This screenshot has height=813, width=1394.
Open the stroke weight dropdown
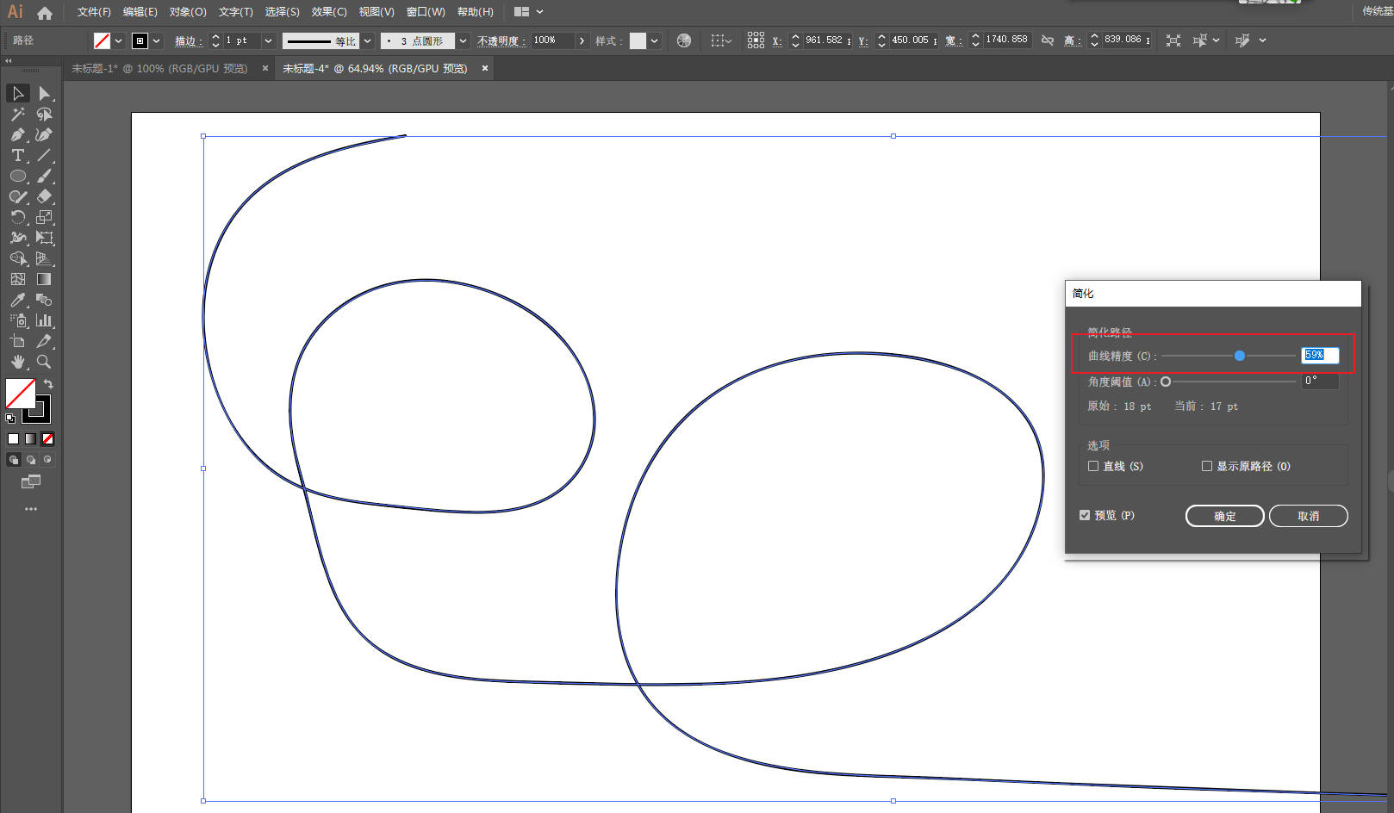click(268, 40)
